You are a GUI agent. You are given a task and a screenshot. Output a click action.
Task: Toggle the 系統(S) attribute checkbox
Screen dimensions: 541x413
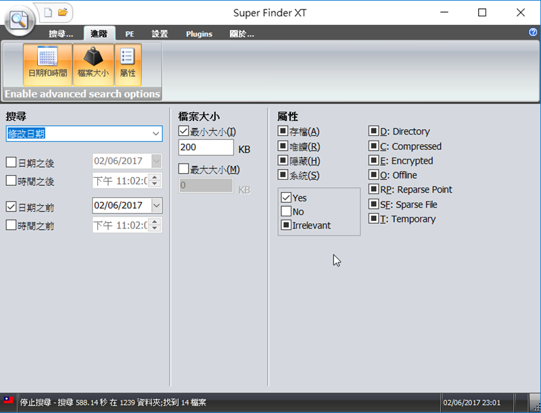pyautogui.click(x=283, y=175)
